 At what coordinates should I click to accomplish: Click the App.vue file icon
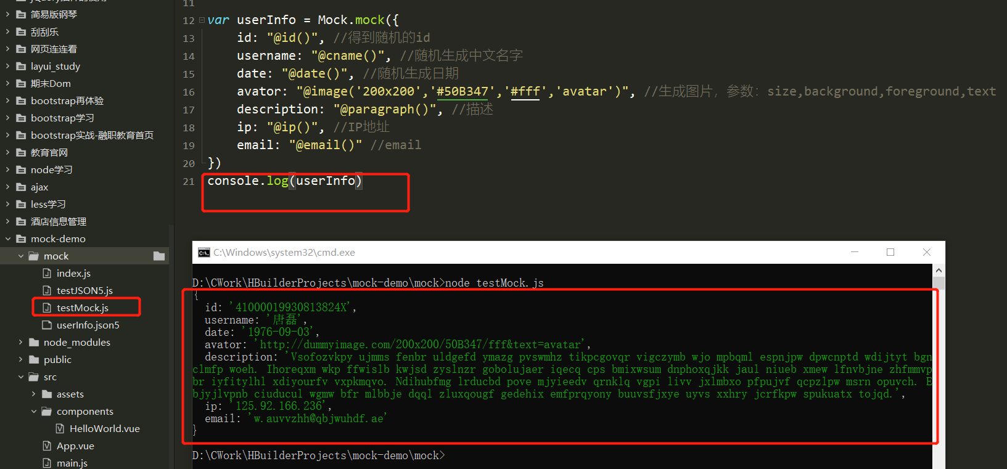47,446
